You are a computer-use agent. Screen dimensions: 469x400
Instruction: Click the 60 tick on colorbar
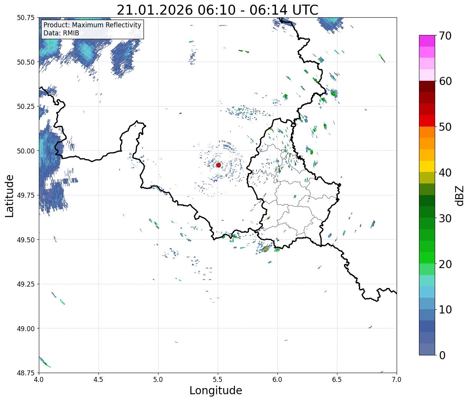coord(445,81)
